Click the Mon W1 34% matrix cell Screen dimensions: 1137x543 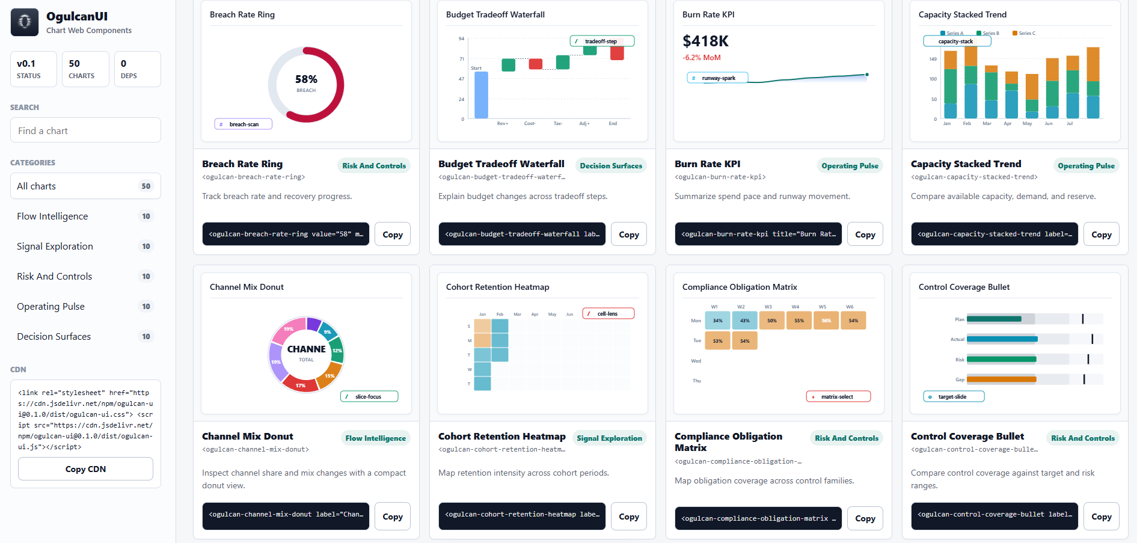pos(717,321)
